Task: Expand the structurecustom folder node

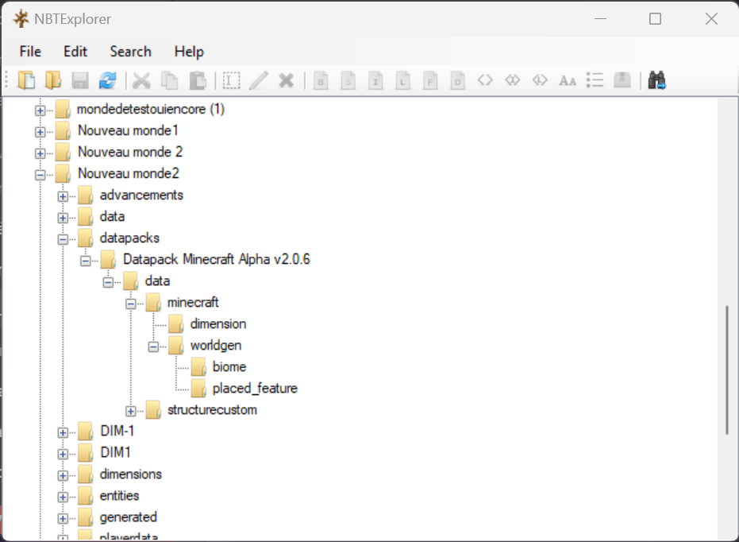Action: (131, 411)
